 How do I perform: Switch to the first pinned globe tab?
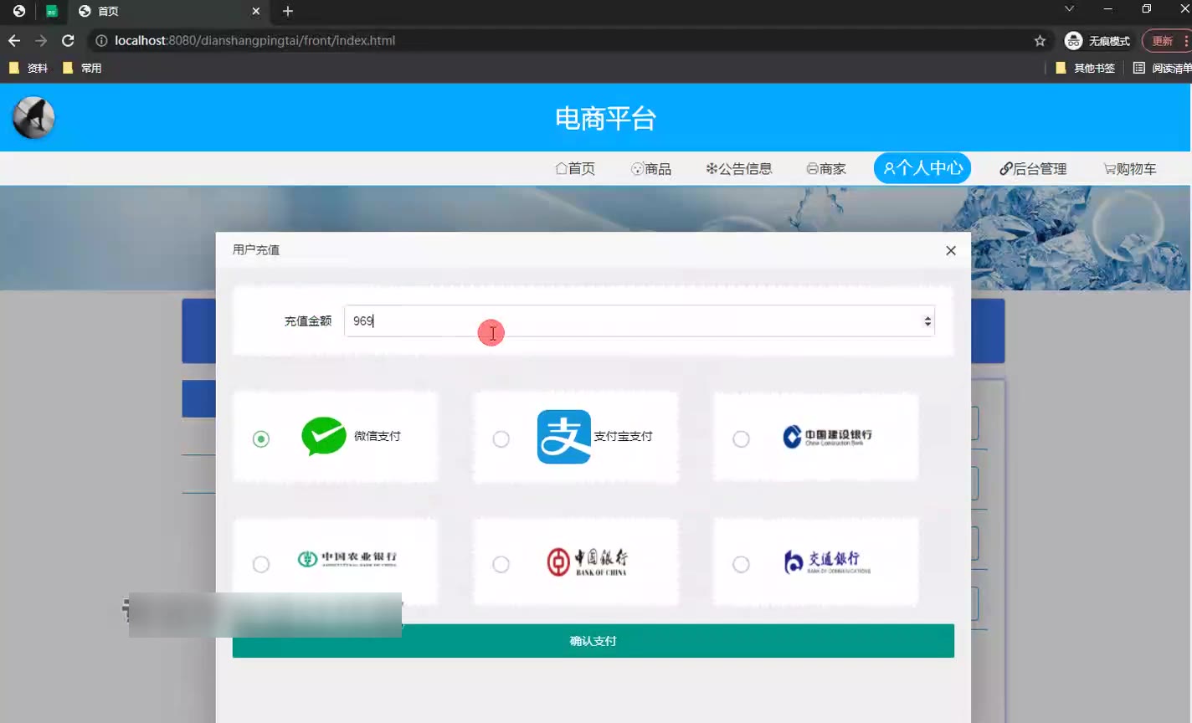(x=19, y=11)
